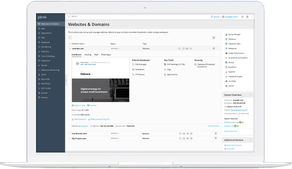Open the small dropdown button above the list

pyautogui.click(x=70, y=37)
